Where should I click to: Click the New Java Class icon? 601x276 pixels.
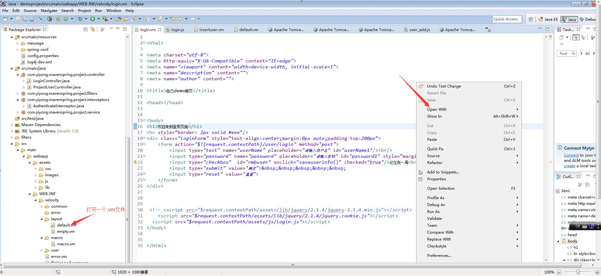(66, 19)
